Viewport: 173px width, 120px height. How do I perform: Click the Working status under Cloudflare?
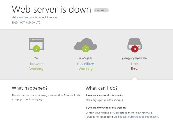(x=85, y=69)
